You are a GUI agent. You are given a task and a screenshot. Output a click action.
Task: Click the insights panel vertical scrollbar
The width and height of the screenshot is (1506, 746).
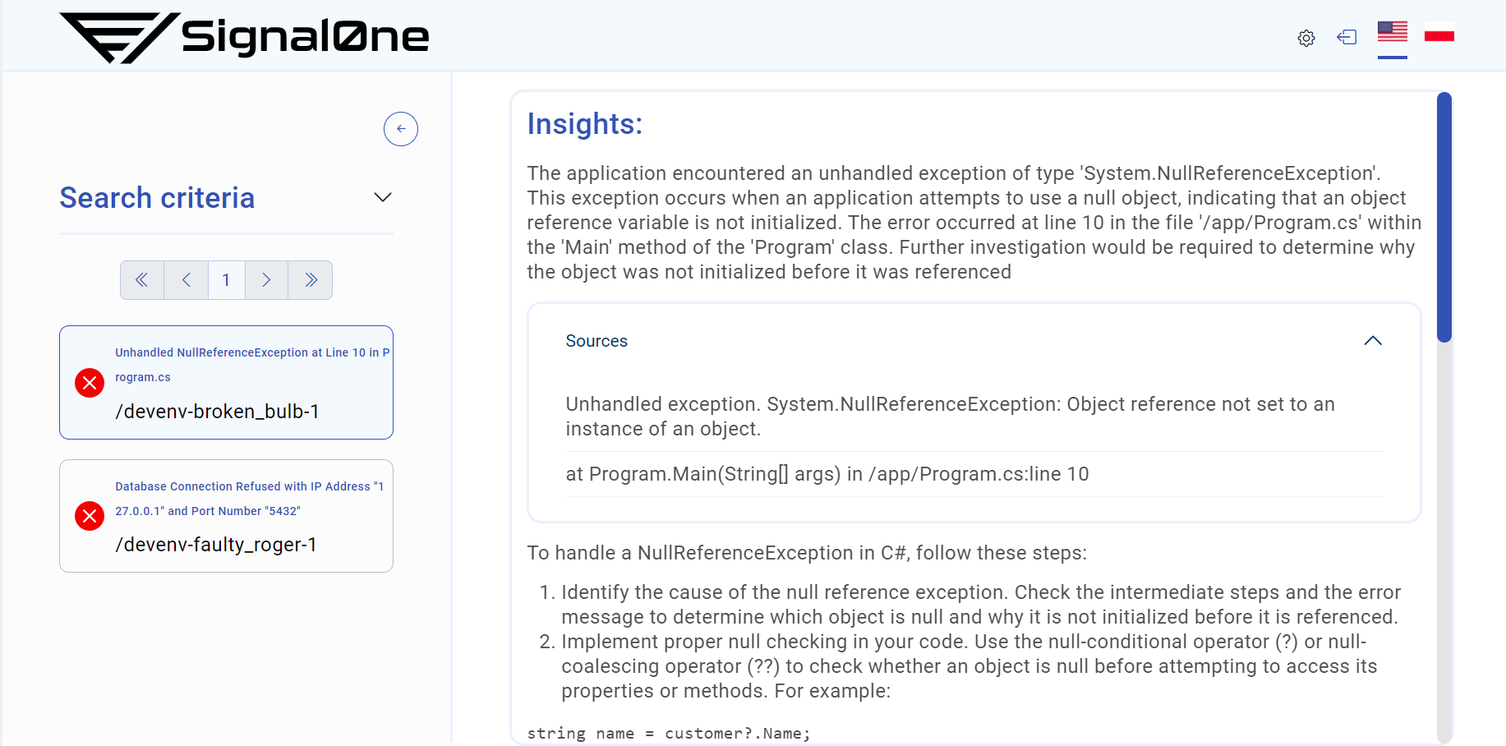(1444, 217)
